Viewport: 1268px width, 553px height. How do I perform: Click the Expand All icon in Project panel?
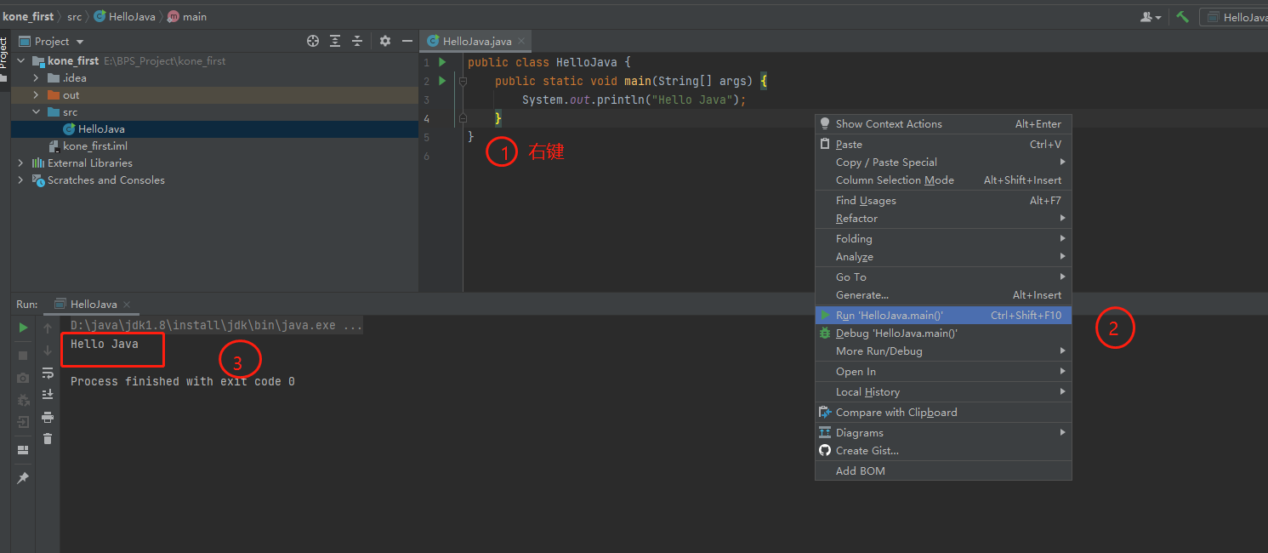(335, 41)
